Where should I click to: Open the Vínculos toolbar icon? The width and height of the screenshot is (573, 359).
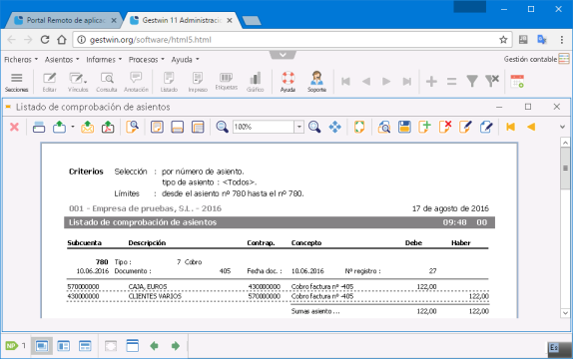point(78,82)
